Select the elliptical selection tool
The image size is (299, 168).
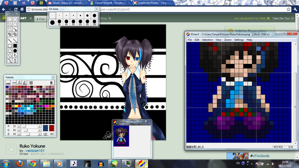coord(15,19)
